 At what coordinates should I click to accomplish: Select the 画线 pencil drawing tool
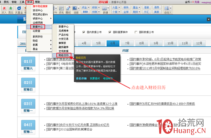click(x=68, y=10)
